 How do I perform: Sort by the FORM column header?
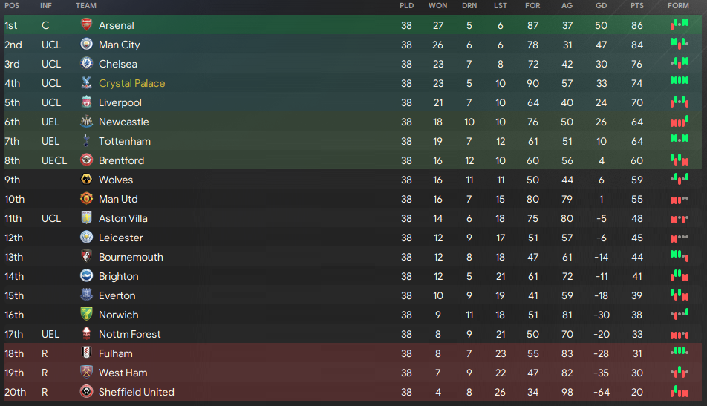point(678,5)
